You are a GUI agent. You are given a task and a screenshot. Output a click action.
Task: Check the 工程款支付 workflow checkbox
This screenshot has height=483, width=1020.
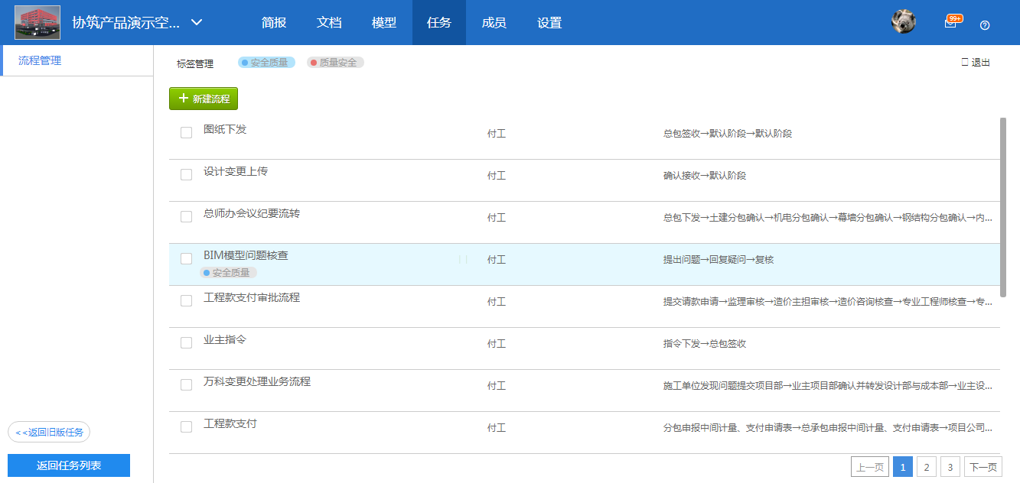[x=186, y=426]
